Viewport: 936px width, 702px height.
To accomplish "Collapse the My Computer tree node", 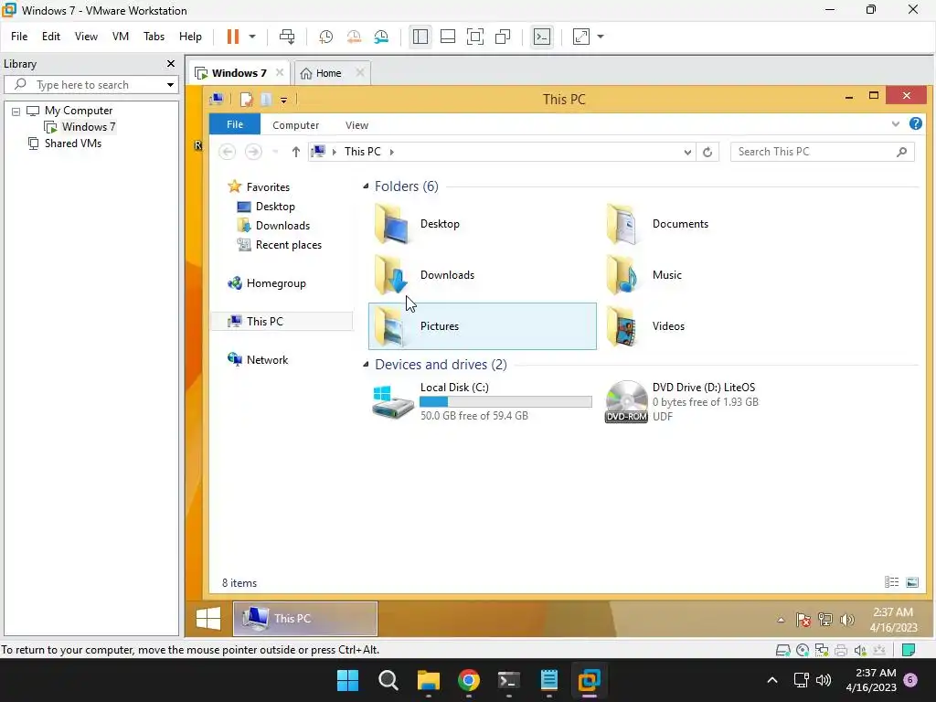I will tap(16, 111).
